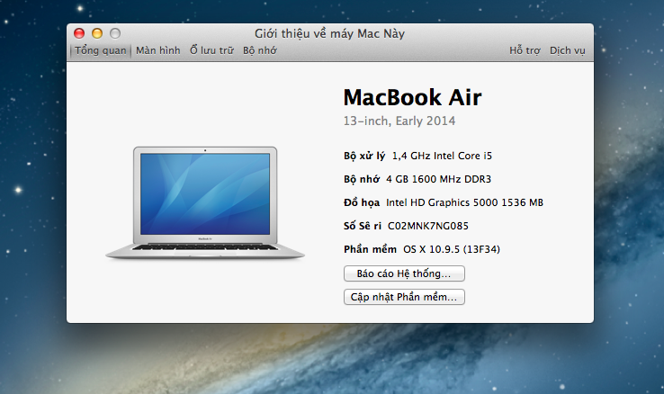Click the 13-inch, Early 2014 model text

(x=399, y=121)
